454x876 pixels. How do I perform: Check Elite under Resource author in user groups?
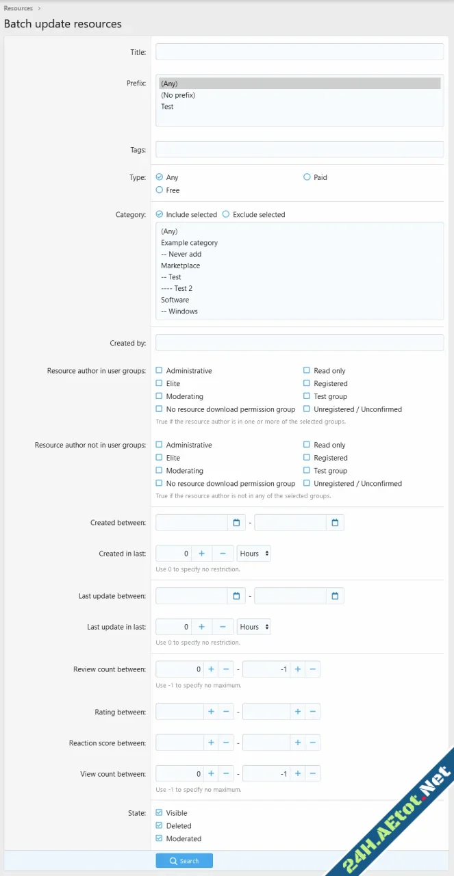tap(160, 384)
